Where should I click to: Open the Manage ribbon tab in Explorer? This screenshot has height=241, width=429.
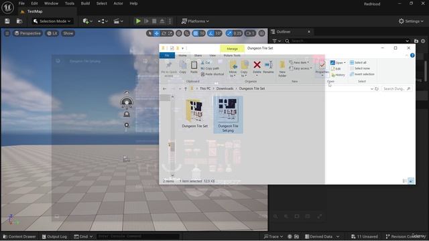tap(232, 48)
